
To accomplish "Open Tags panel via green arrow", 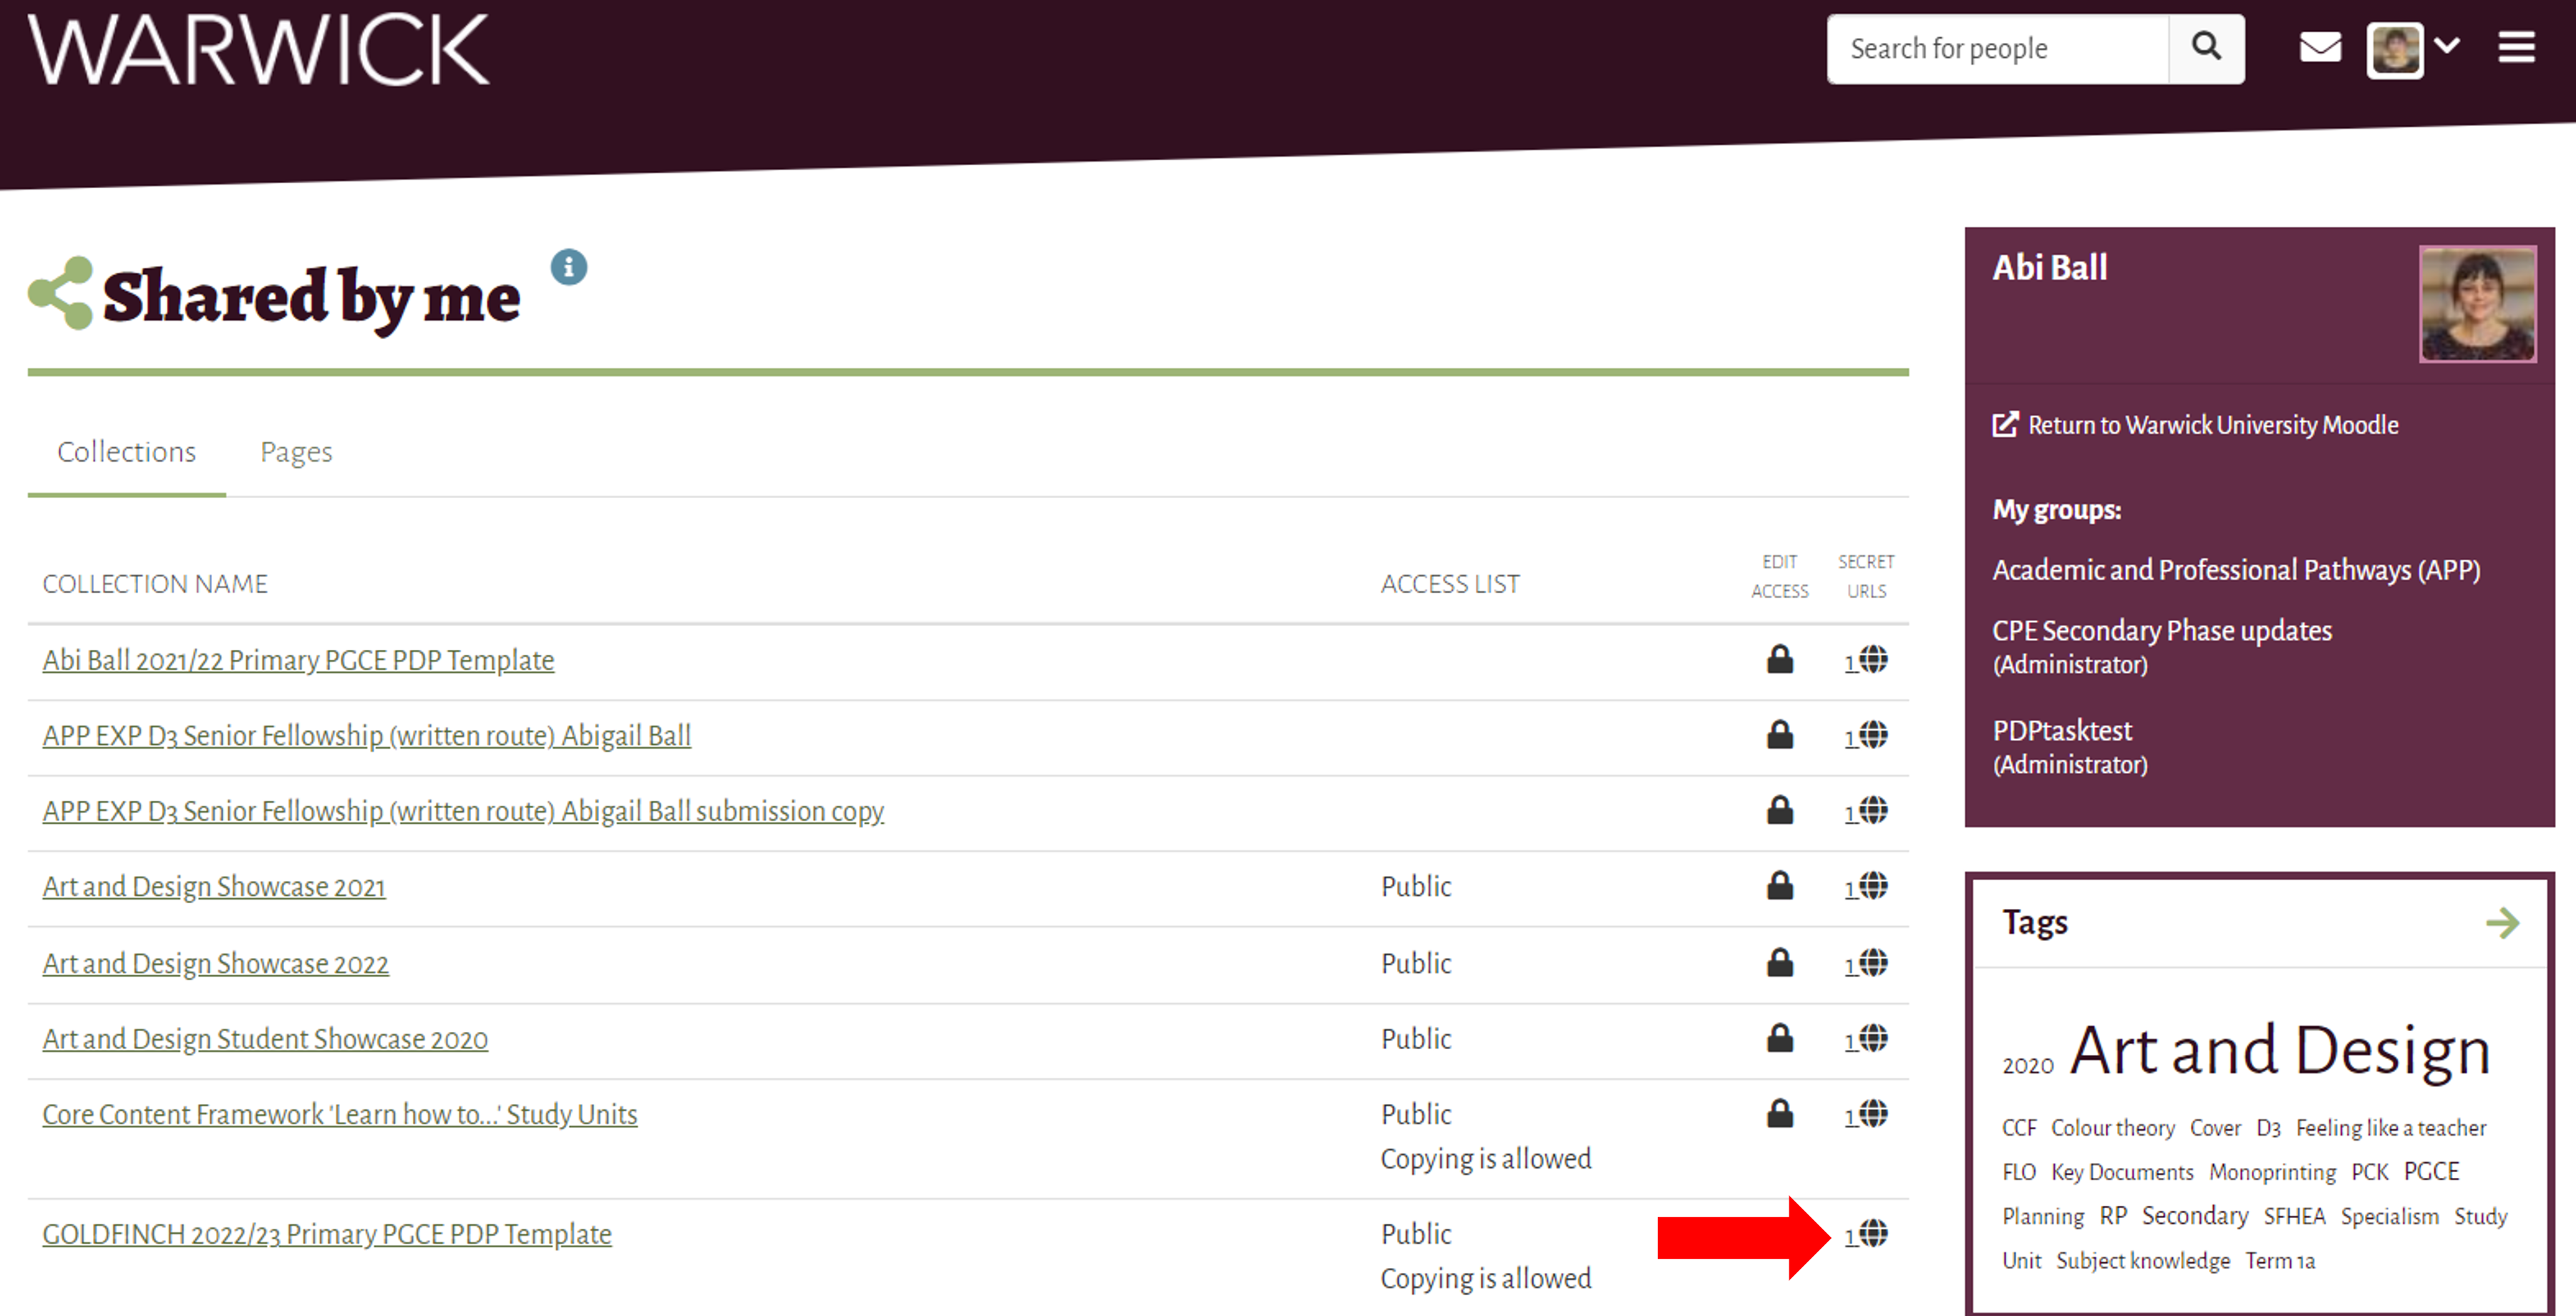I will click(x=2502, y=922).
